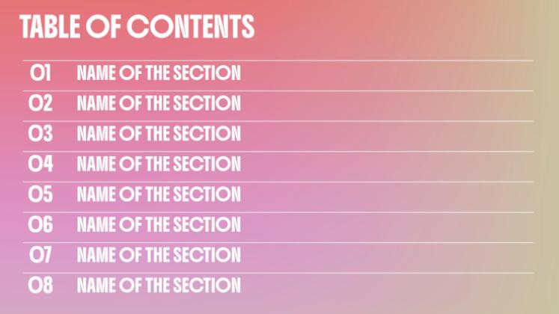The width and height of the screenshot is (559, 314).
Task: Click the Table of Contents title
Action: [x=137, y=28]
